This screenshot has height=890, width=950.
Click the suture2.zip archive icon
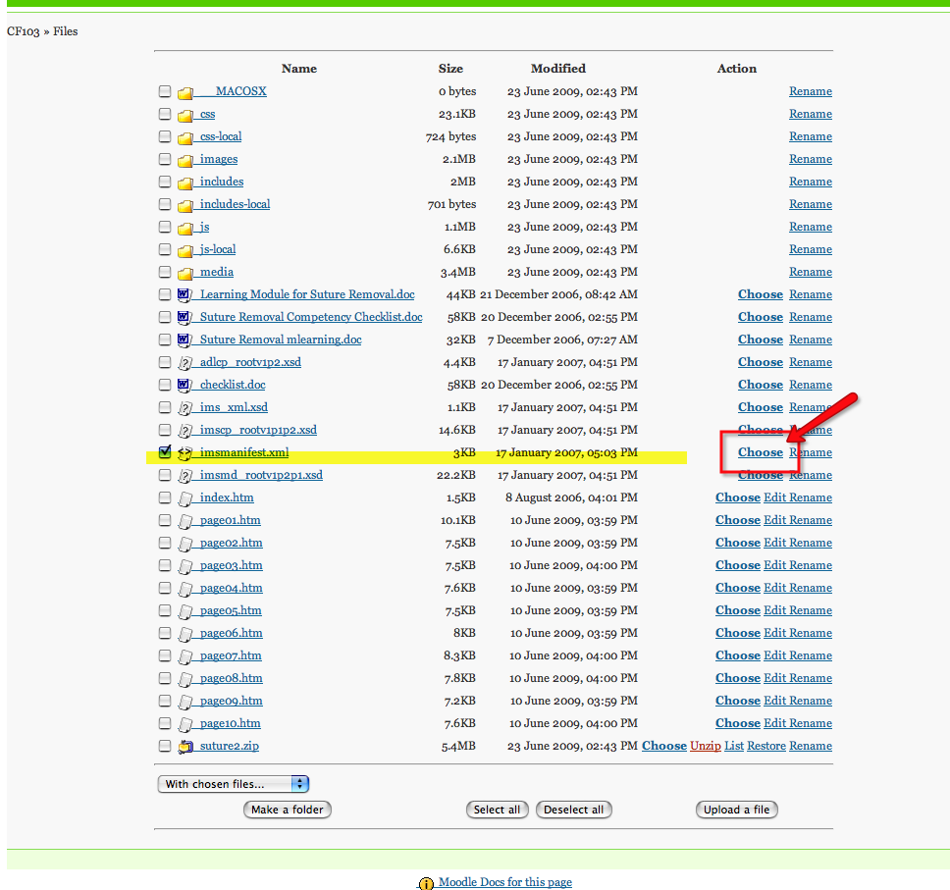[x=185, y=747]
